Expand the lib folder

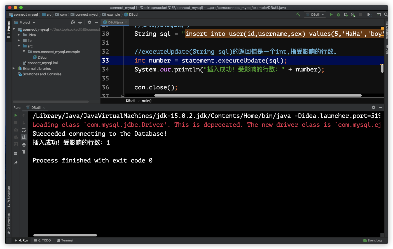pos(19,40)
